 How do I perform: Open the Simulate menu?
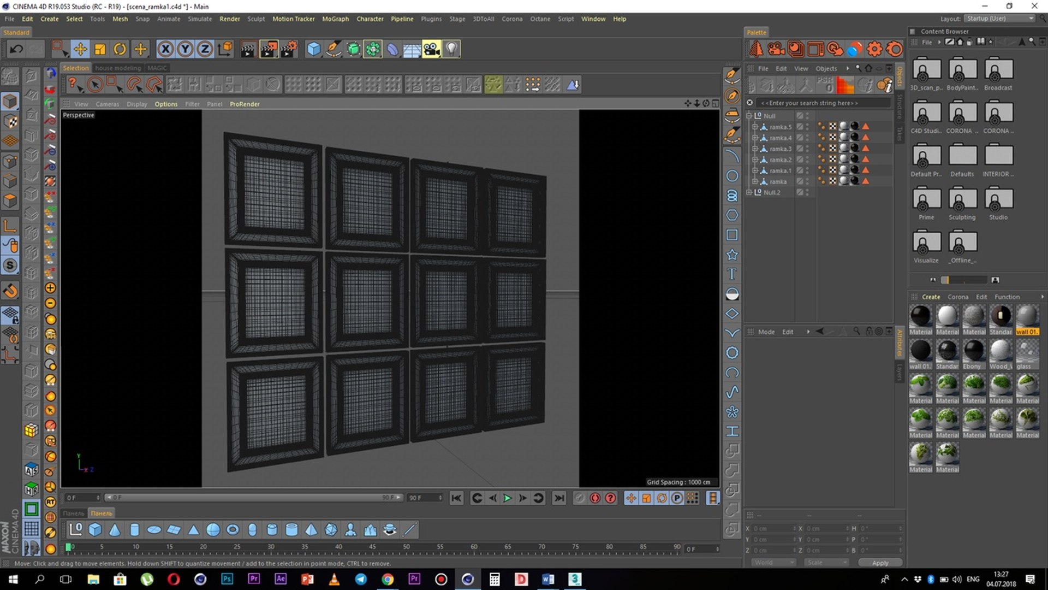pos(200,19)
